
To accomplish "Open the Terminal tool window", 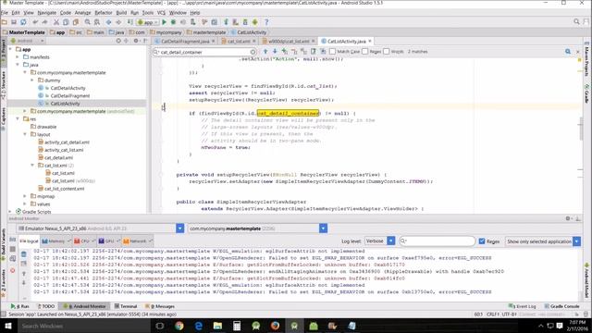I will pos(126,306).
